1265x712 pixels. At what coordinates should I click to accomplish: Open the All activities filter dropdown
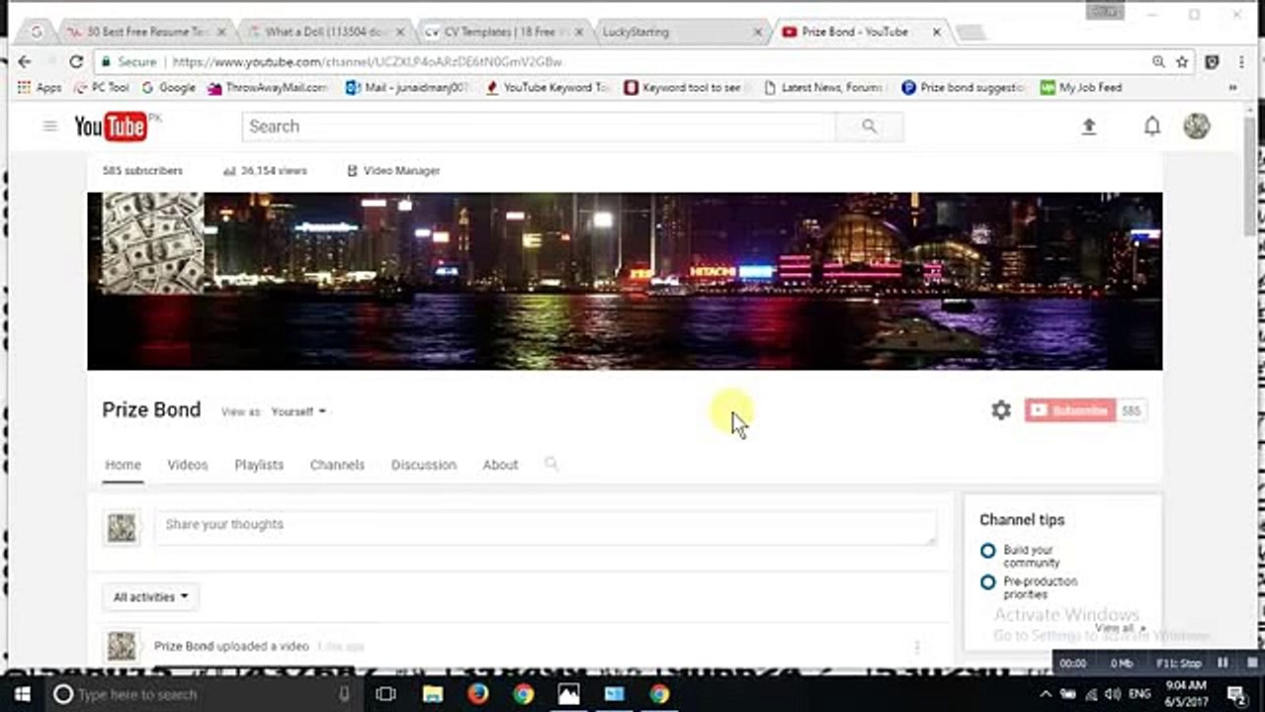click(x=150, y=597)
